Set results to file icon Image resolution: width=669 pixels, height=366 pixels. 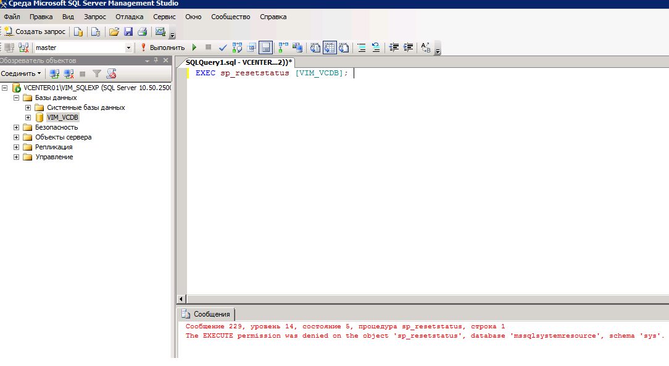(x=344, y=48)
